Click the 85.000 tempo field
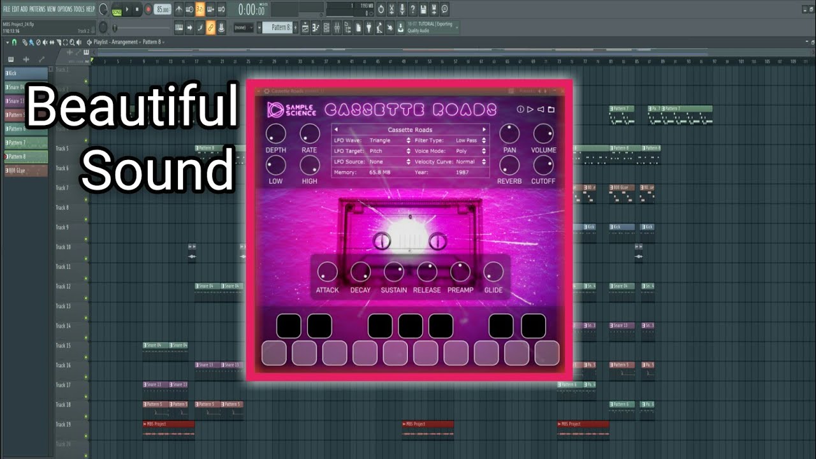 pos(163,10)
